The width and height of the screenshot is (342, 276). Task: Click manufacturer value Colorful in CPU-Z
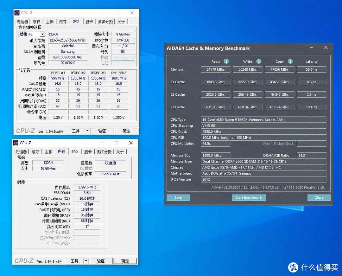click(68, 46)
